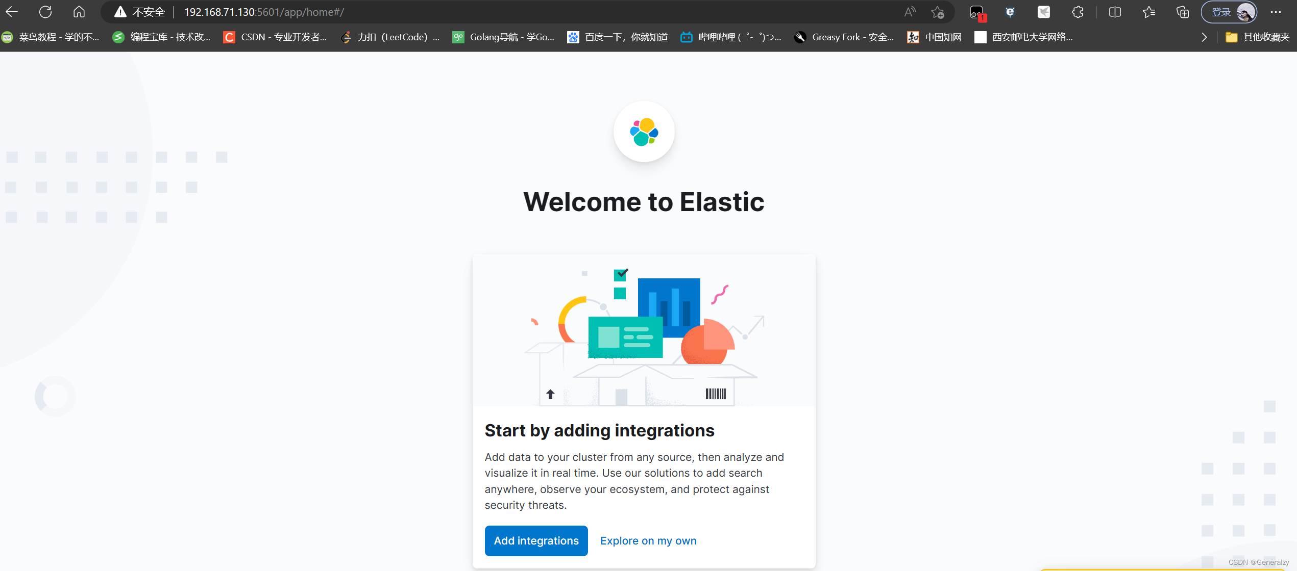Open browser settings and more menu

tap(1276, 12)
